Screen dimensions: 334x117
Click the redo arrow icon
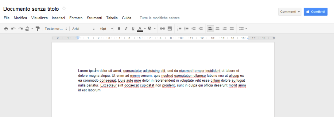click(21, 29)
